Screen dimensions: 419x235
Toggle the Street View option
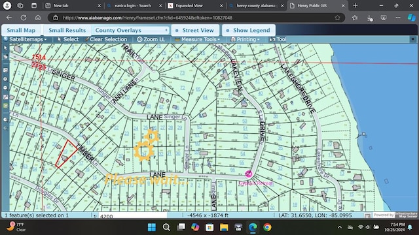pos(195,31)
